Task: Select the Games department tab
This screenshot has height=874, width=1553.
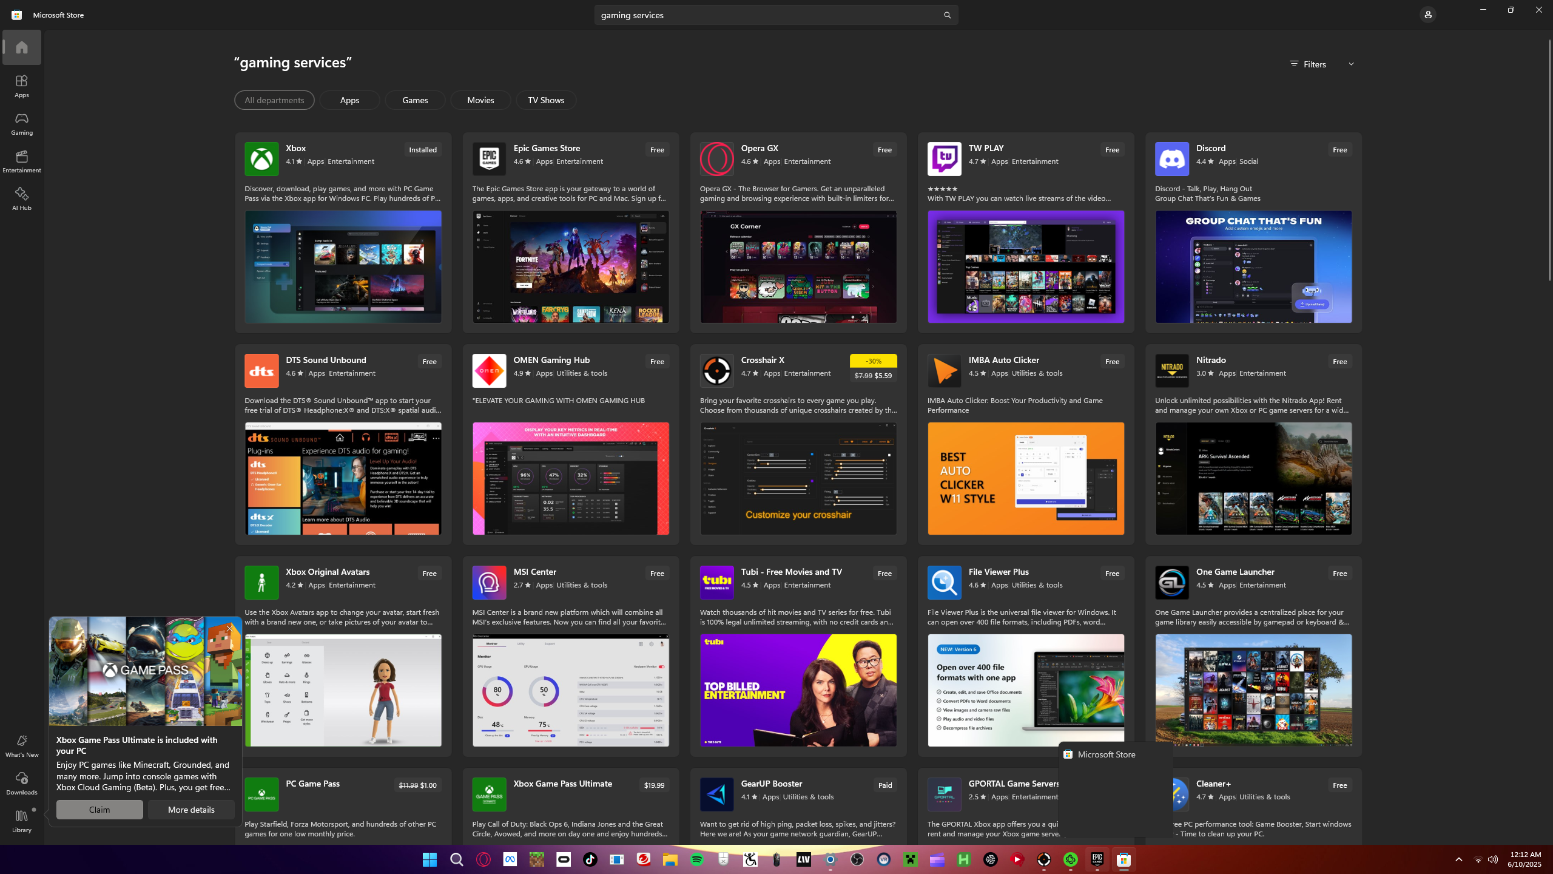Action: point(415,100)
